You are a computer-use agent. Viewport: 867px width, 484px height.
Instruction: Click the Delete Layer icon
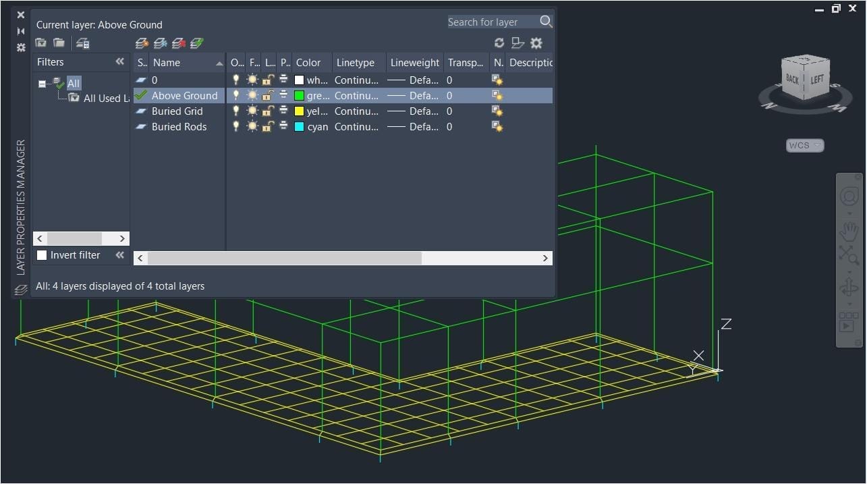tap(178, 43)
